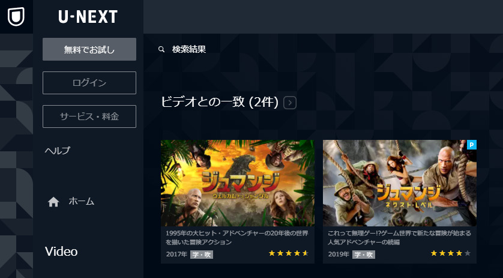Click the star rating on the 2019 Jumanji card

(x=451, y=253)
